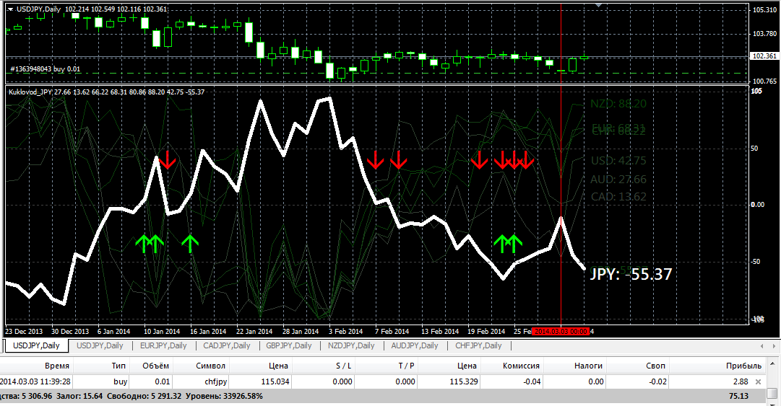Select the lone green up arrow near 16 Jan 2014
Viewport: 781px width, 406px height.
point(190,244)
